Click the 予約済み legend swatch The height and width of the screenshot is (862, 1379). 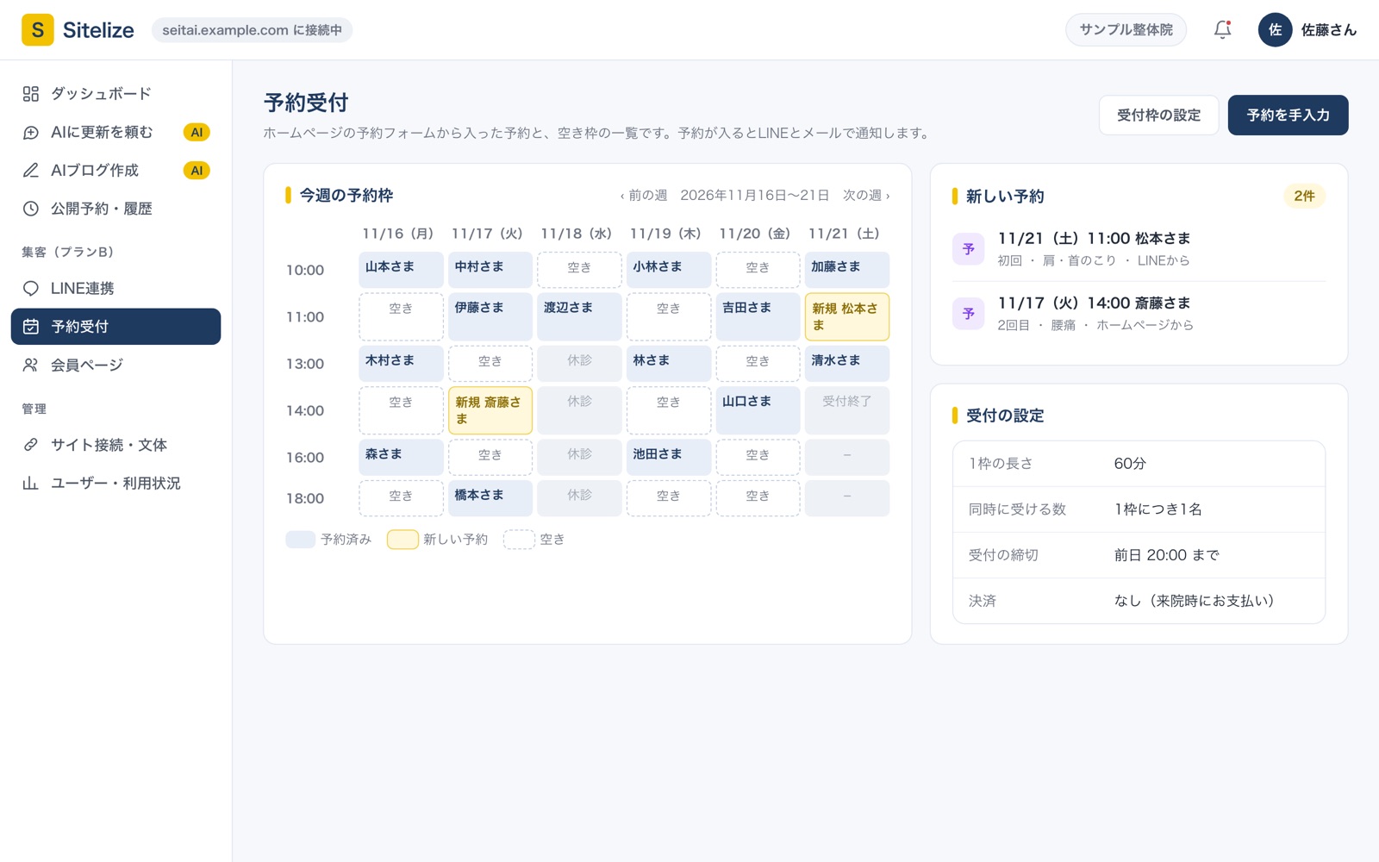300,540
